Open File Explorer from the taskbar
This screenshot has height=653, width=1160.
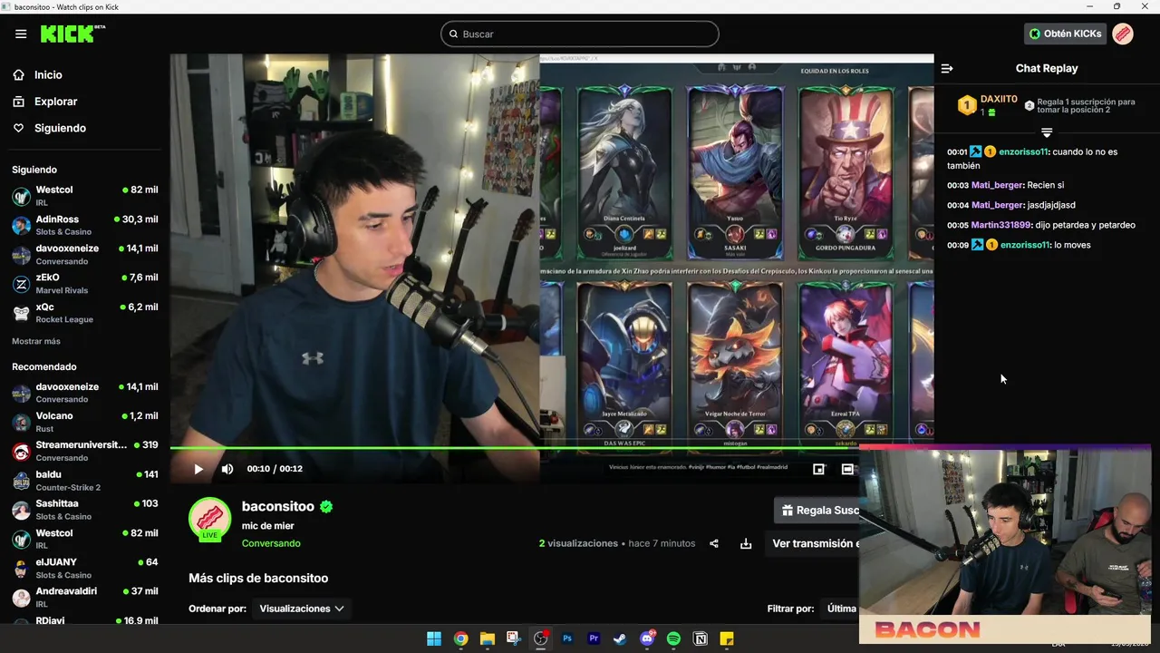point(487,638)
